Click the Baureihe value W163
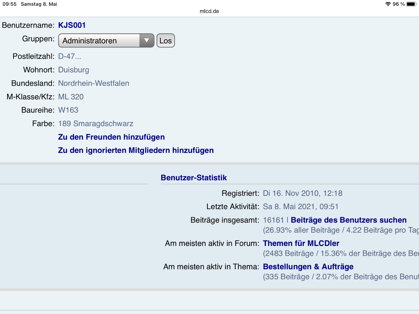419x314 pixels. 68,110
